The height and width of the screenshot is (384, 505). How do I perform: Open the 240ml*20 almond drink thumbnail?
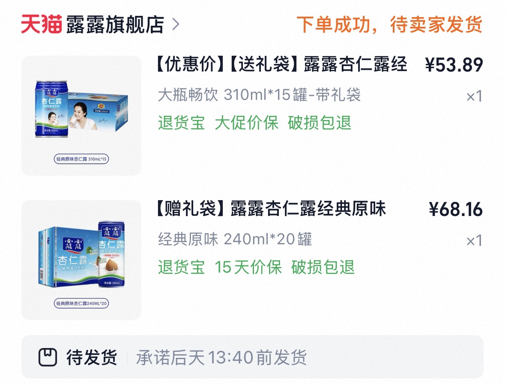(x=81, y=260)
